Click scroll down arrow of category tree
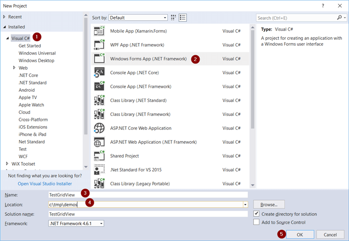This screenshot has height=241, width=349. pos(86,167)
